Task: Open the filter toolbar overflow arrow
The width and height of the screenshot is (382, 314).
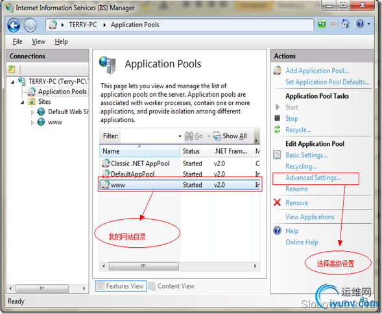Action: click(256, 141)
